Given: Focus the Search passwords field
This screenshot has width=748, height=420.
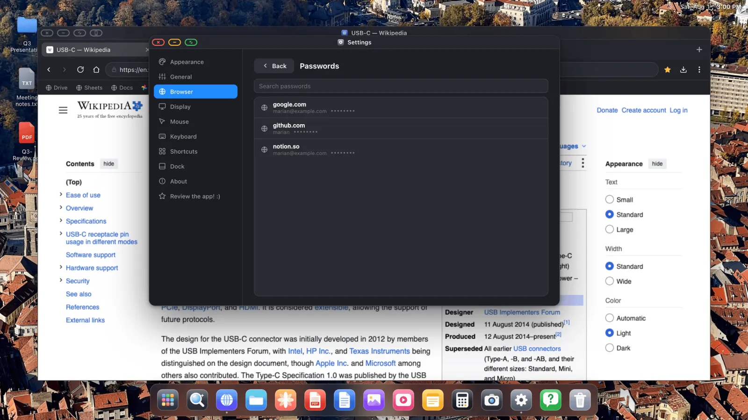Looking at the screenshot, I should tap(401, 86).
